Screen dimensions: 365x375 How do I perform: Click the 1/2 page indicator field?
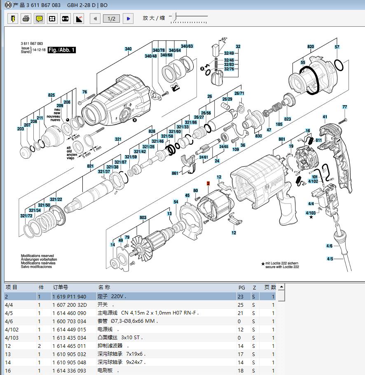(112, 19)
